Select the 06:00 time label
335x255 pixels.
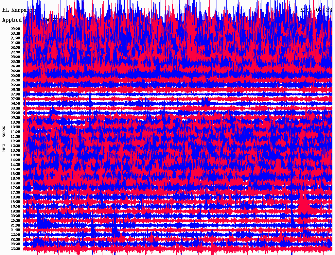(x=15, y=85)
